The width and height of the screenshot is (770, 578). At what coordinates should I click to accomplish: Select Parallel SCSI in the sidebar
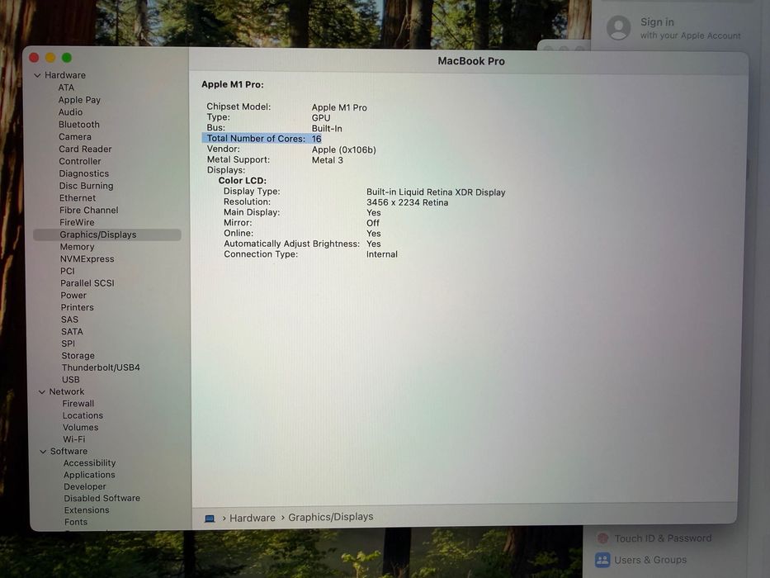(87, 283)
